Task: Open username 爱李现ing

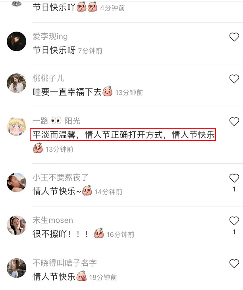Action: tap(50, 36)
